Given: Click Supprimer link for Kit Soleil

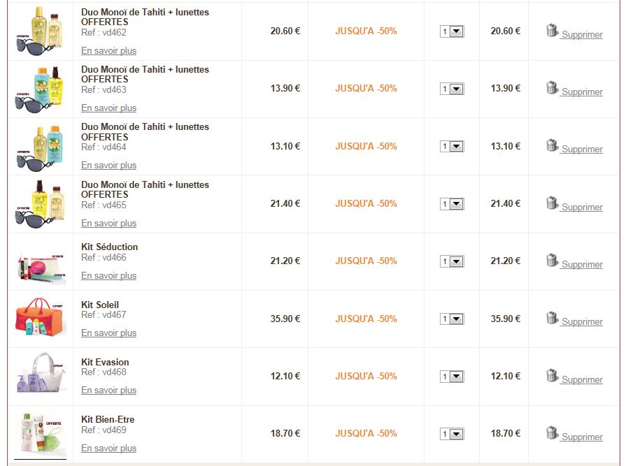Looking at the screenshot, I should tap(582, 322).
